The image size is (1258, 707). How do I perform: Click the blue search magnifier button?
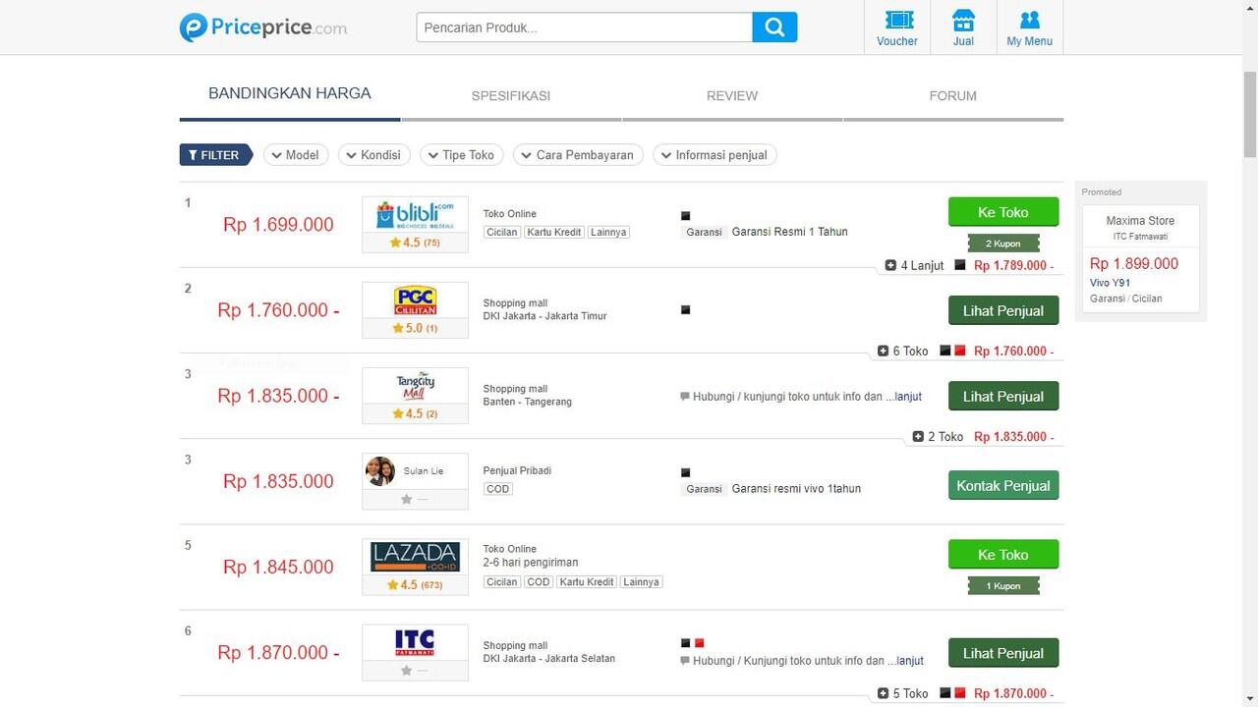[x=774, y=27]
